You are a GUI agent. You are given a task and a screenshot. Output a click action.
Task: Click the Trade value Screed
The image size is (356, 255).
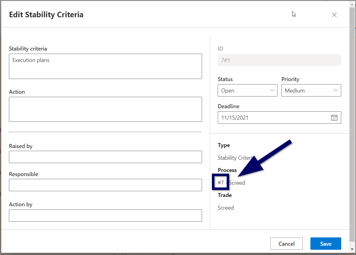coord(226,208)
